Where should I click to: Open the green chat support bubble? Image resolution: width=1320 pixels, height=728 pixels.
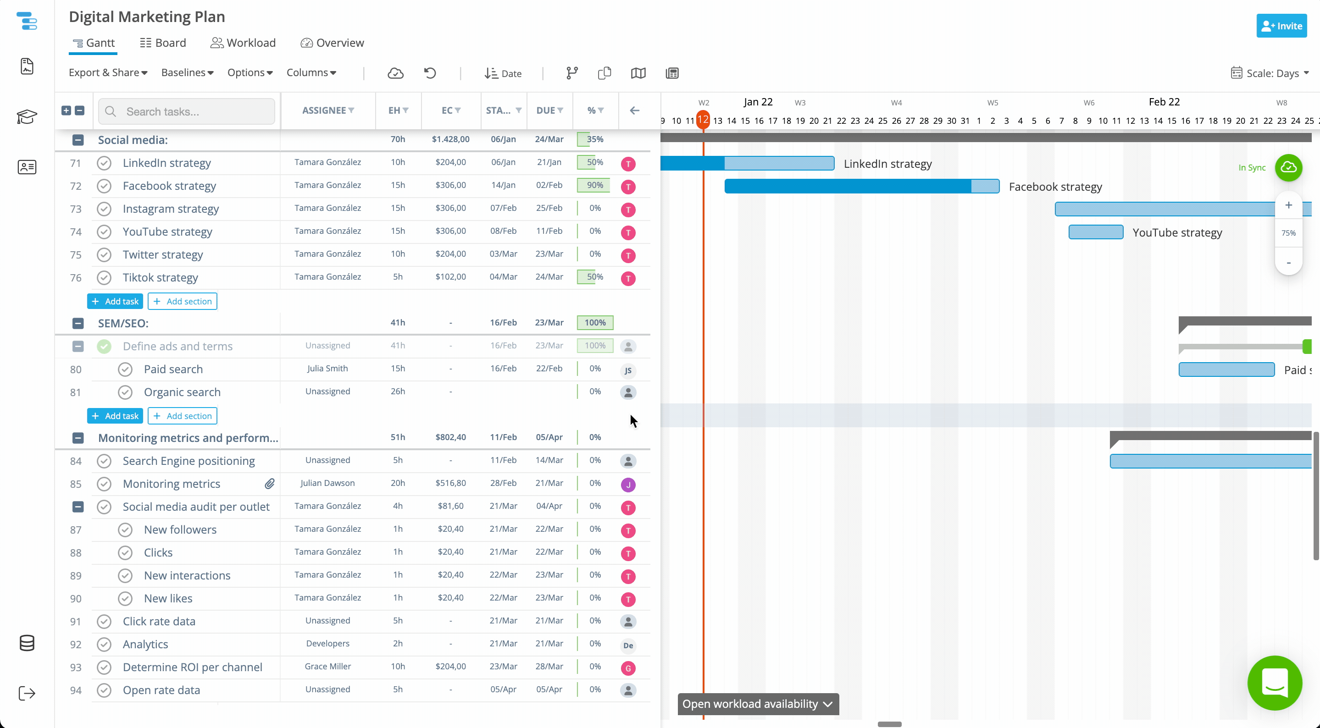[x=1275, y=683]
